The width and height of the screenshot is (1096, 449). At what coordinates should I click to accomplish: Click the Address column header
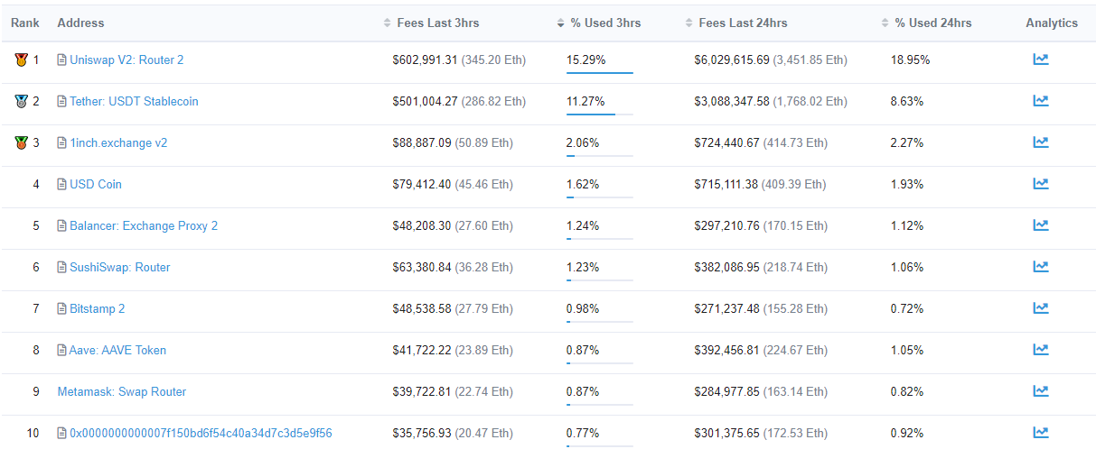click(x=80, y=23)
